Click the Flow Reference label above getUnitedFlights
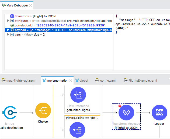The height and width of the screenshot is (139, 170). click(x=78, y=106)
